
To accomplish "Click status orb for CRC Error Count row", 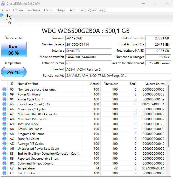I will [x=4, y=173].
